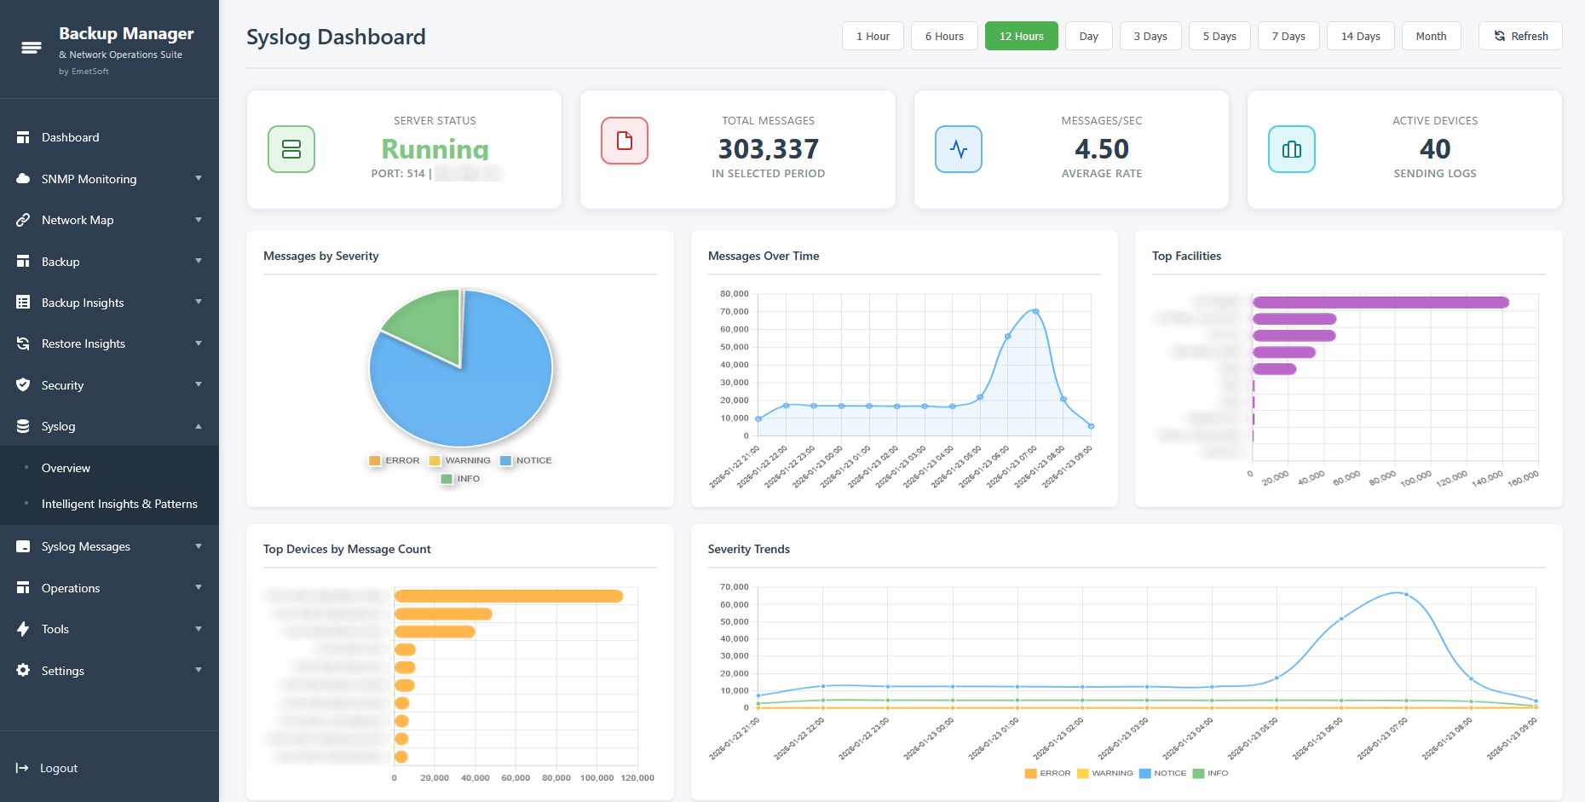The width and height of the screenshot is (1585, 802).
Task: Click the Restore Insights icon
Action: coord(23,343)
